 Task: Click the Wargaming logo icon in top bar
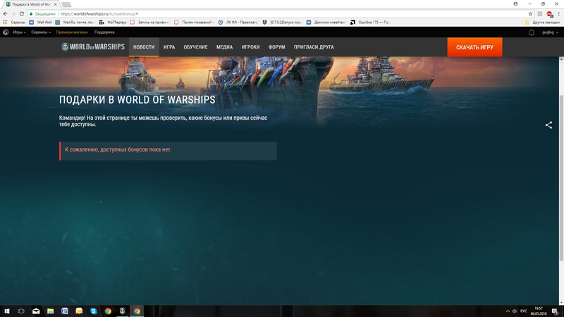(6, 32)
